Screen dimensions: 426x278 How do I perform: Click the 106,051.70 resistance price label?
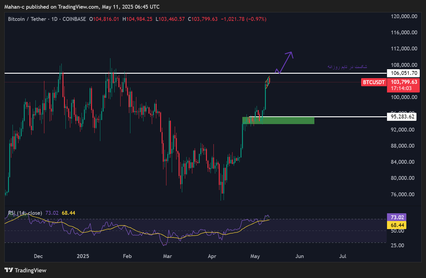403,73
